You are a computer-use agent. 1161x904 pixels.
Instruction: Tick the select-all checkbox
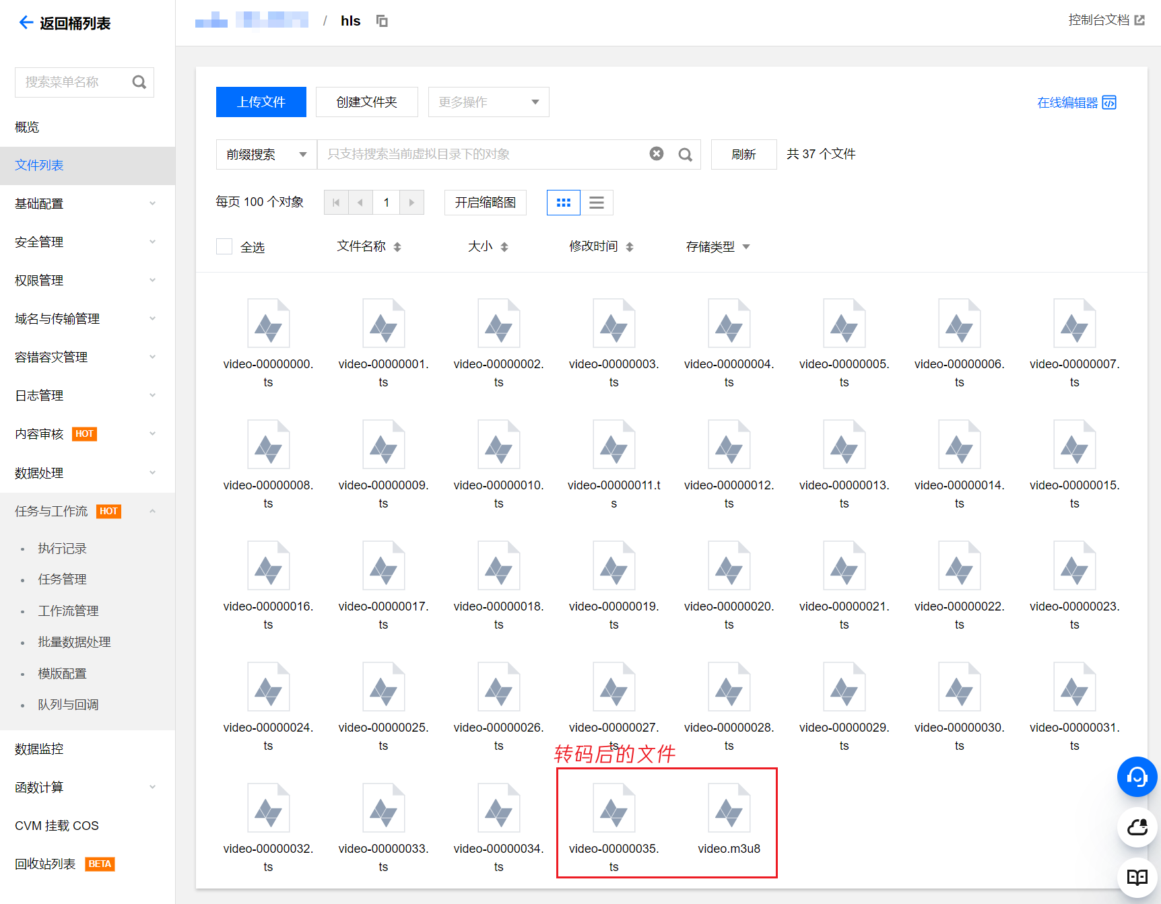point(224,246)
